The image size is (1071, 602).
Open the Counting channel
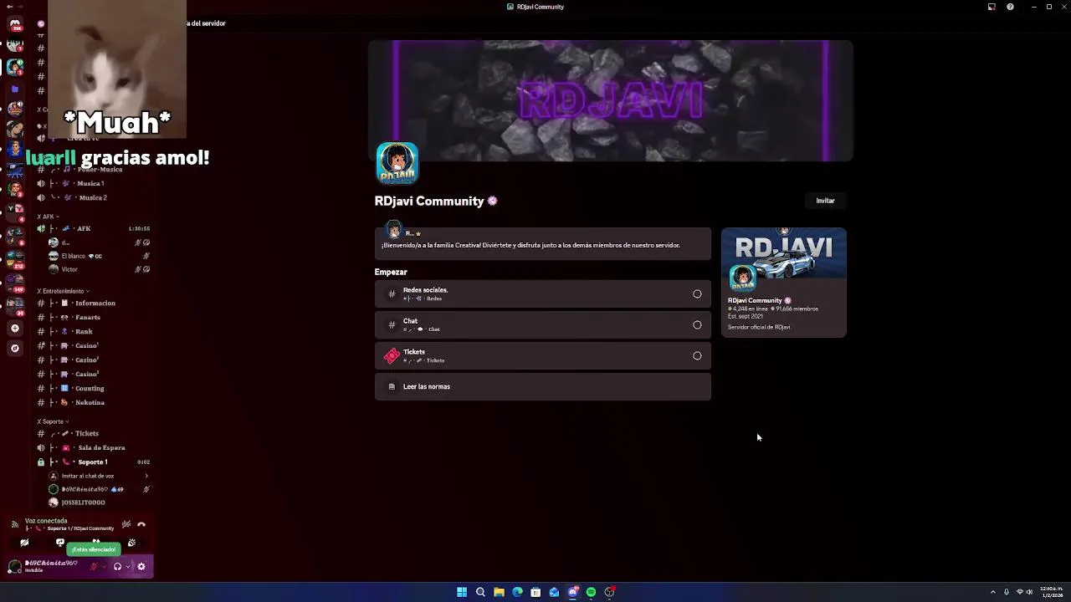tap(92, 388)
